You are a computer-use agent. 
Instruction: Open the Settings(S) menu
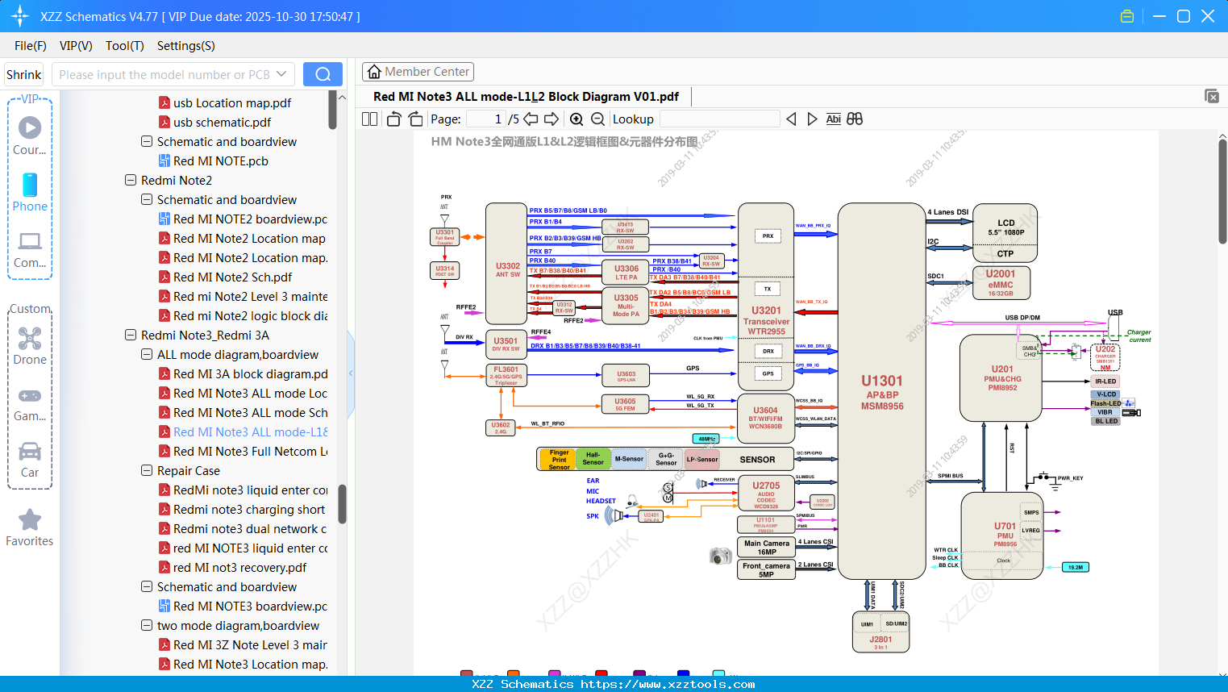click(x=185, y=46)
